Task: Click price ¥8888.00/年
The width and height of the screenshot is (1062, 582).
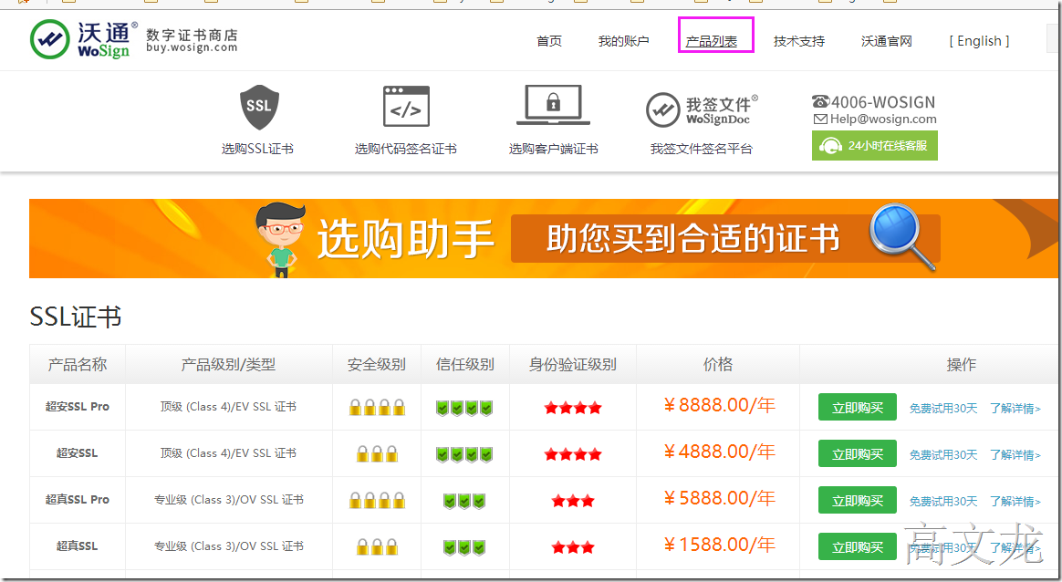Action: tap(719, 405)
